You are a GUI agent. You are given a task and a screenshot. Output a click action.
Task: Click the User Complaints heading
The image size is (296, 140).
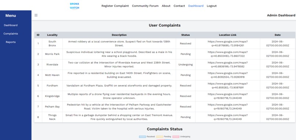(x=165, y=25)
